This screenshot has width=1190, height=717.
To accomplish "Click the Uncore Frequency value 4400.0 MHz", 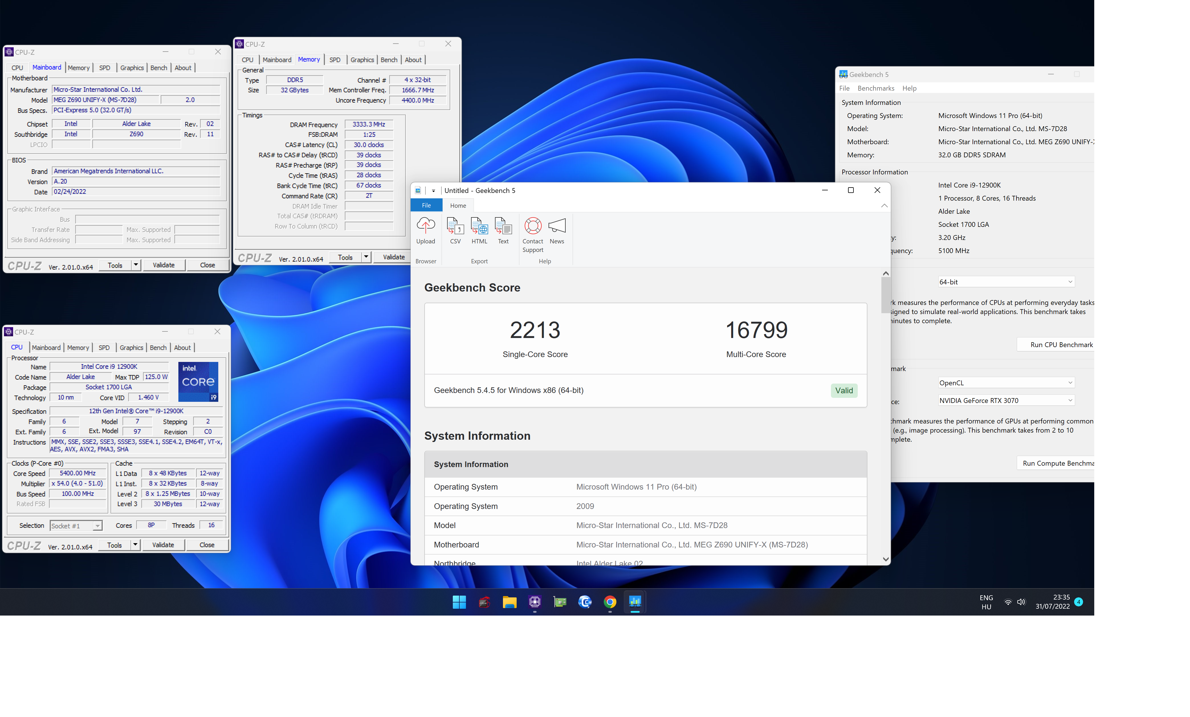I will [x=418, y=100].
